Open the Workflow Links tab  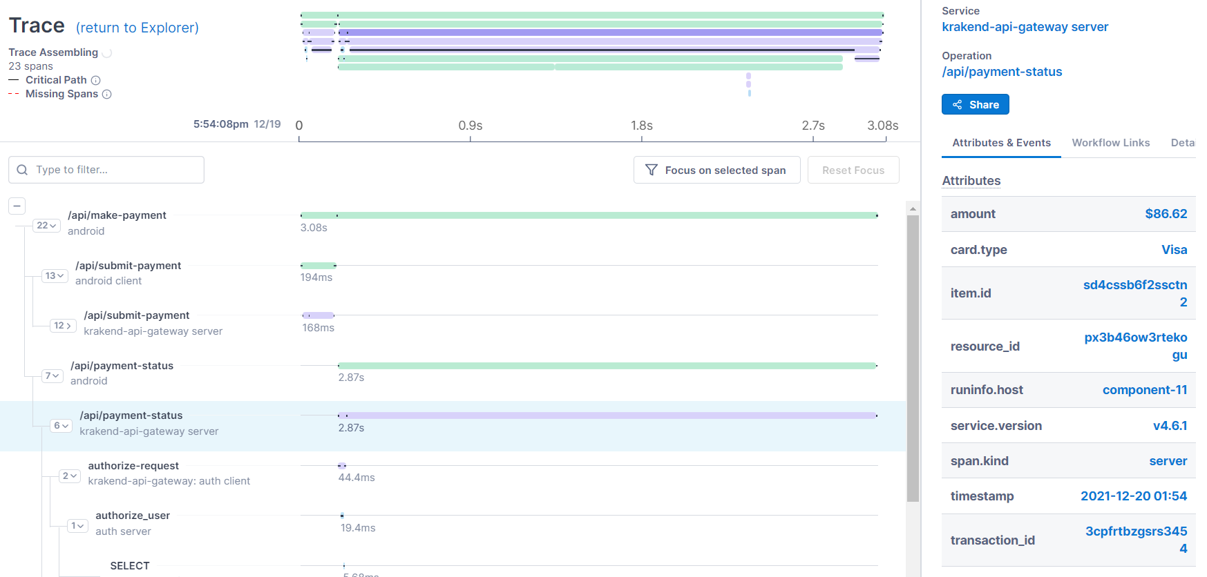1110,143
